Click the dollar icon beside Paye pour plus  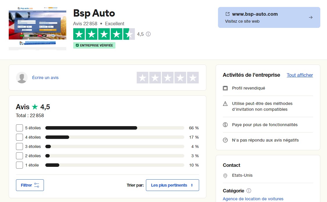click(225, 125)
